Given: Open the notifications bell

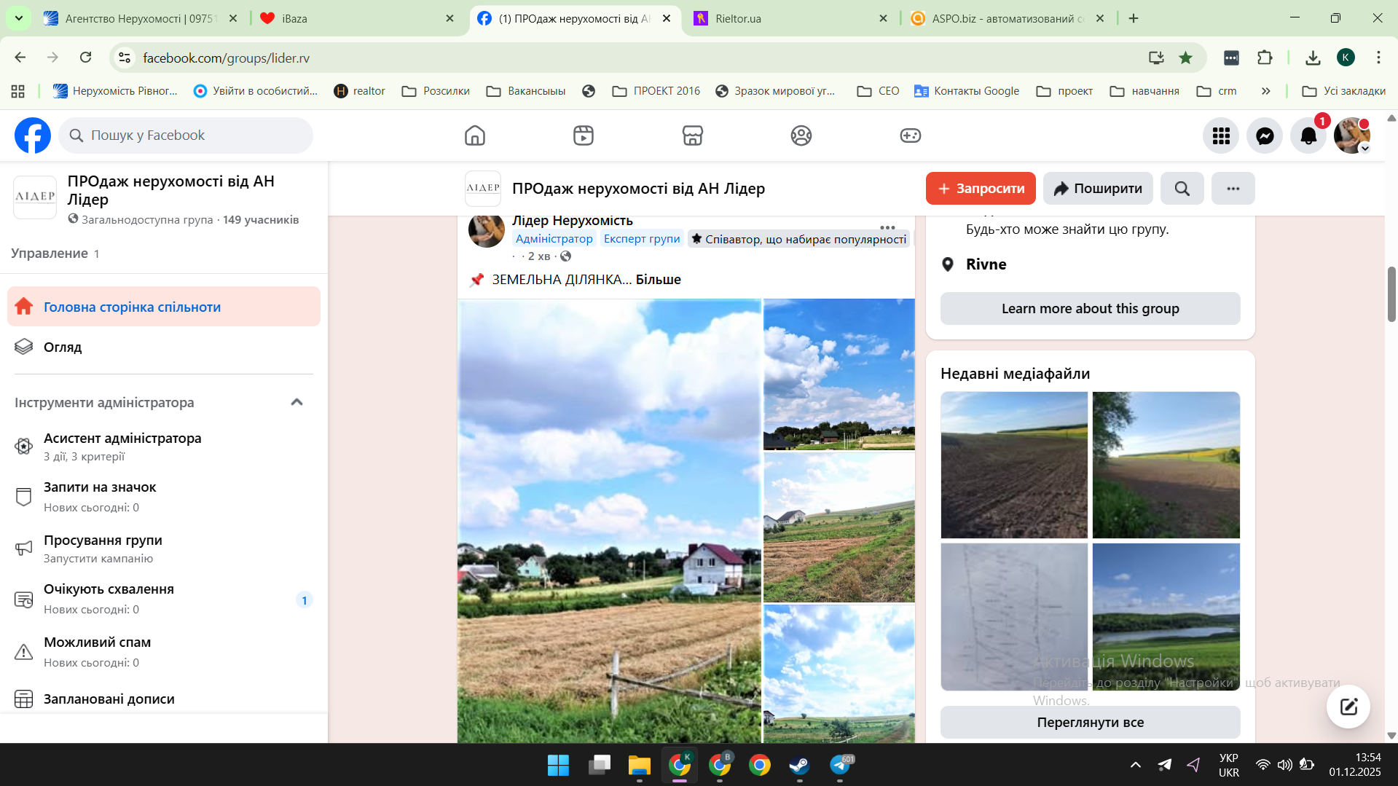Looking at the screenshot, I should coord(1308,135).
